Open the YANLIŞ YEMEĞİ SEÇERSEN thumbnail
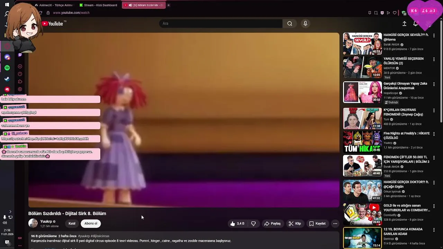The width and height of the screenshot is (443, 249). pyautogui.click(x=362, y=67)
